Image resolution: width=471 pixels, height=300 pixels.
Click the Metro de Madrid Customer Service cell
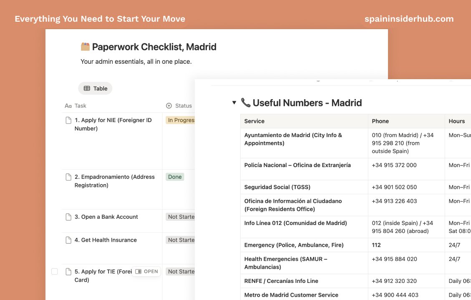coord(304,295)
